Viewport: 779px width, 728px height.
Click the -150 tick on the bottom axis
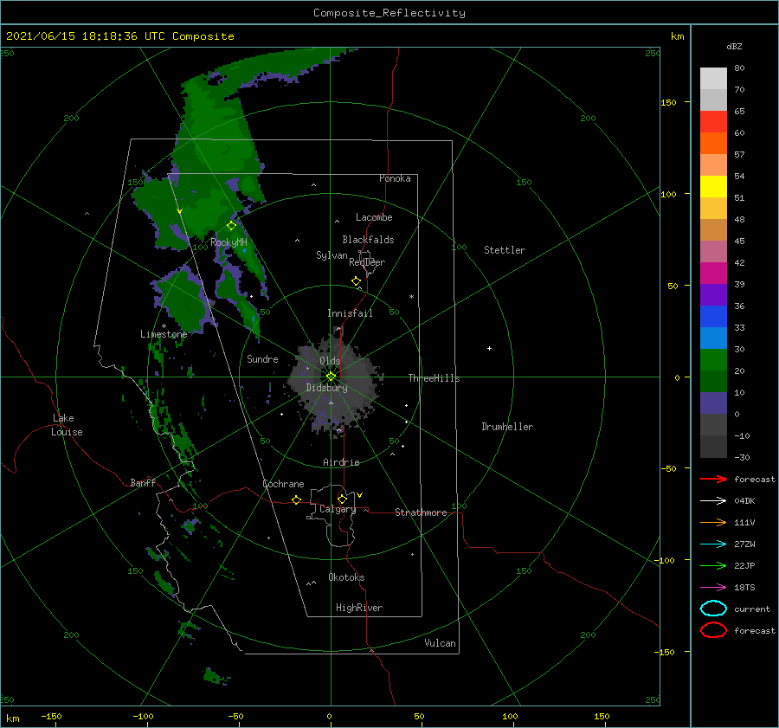click(51, 716)
